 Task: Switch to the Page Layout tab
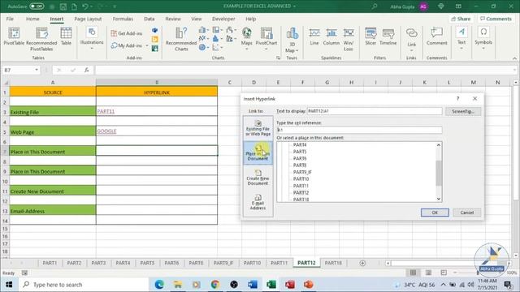click(x=88, y=19)
